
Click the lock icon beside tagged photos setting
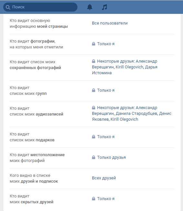[x=94, y=44]
